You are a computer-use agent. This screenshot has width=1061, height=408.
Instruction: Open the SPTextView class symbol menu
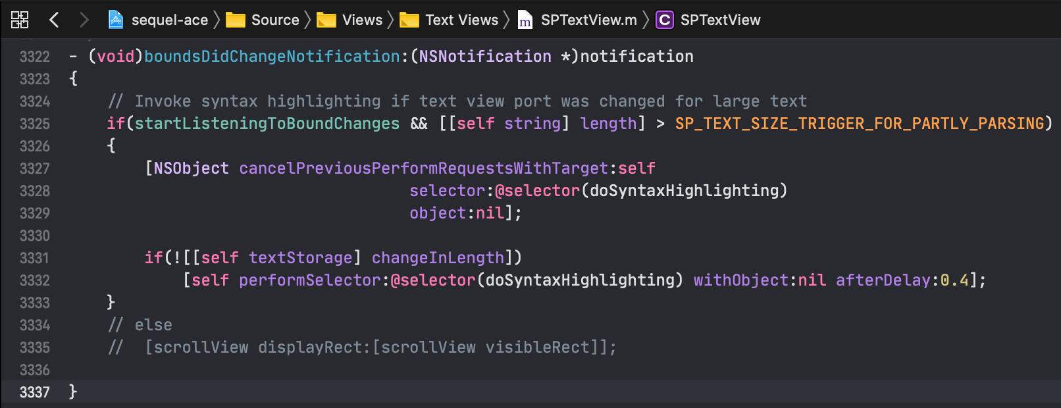pyautogui.click(x=720, y=20)
